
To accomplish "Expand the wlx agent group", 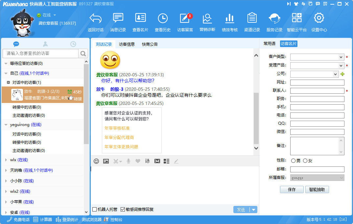I will point(6,160).
